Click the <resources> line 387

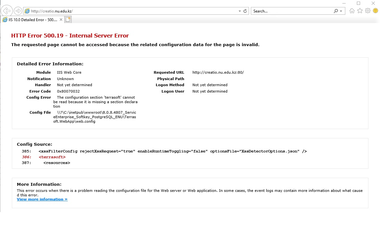(x=57, y=163)
